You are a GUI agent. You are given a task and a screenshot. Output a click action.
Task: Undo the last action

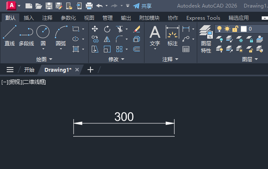click(x=99, y=6)
